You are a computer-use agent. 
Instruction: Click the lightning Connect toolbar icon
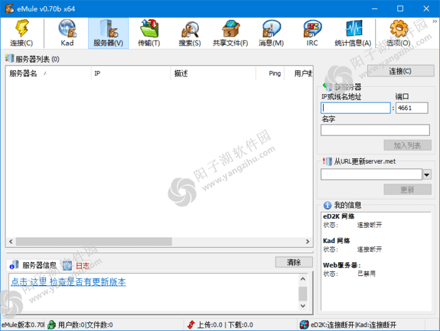(21, 29)
